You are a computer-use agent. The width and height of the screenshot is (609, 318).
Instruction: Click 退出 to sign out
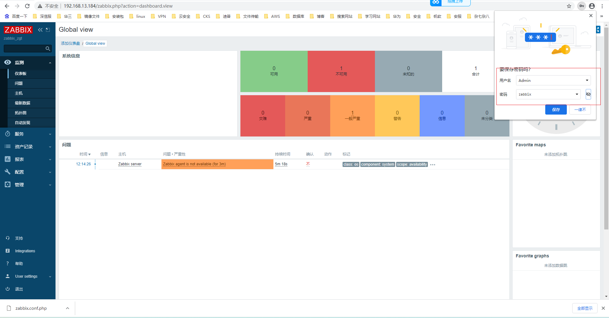[x=19, y=289]
